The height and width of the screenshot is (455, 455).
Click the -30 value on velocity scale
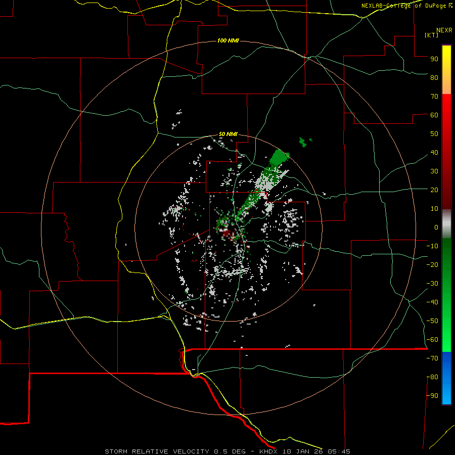tap(432, 284)
